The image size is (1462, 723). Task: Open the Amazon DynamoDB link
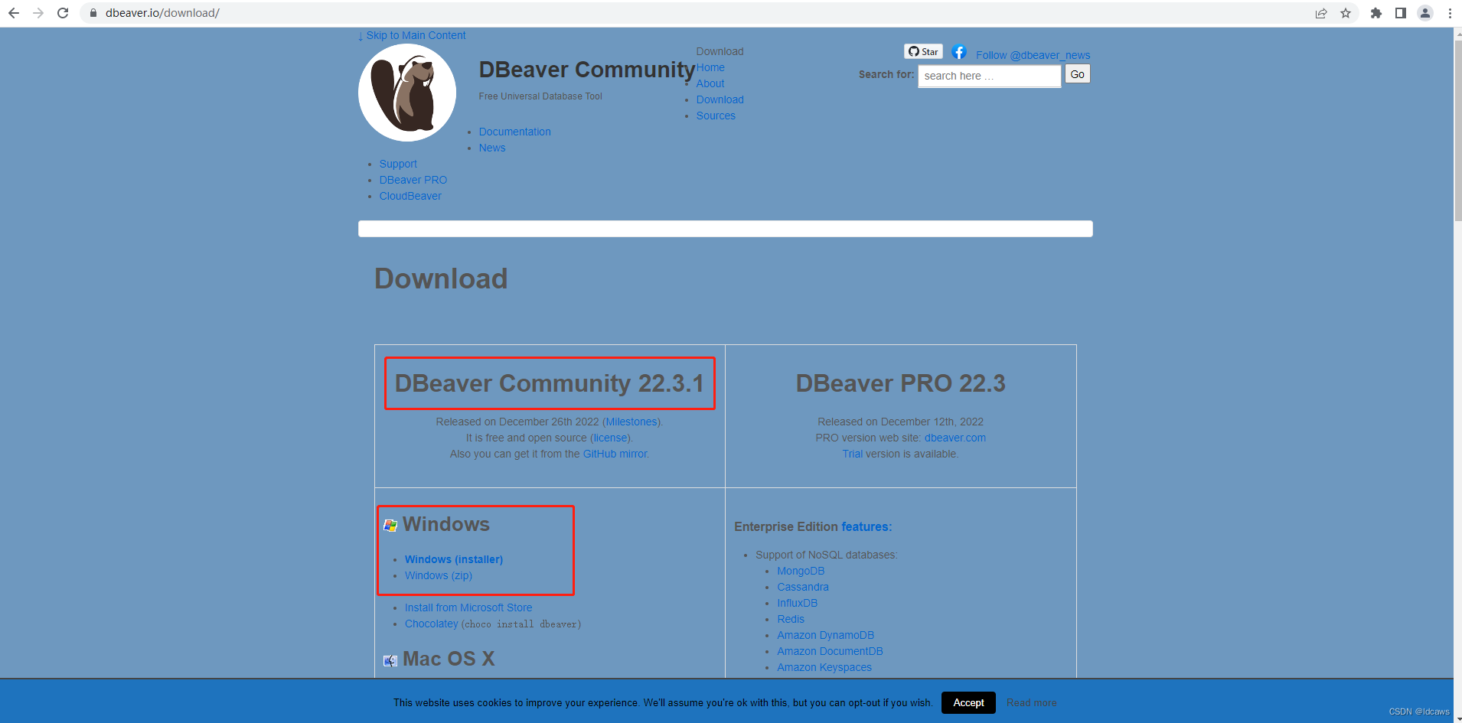(826, 635)
